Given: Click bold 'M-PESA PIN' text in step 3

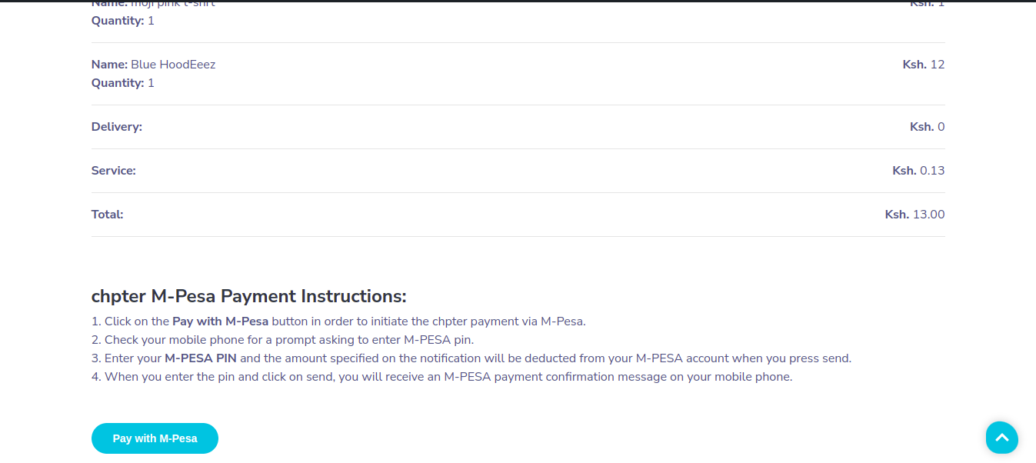Looking at the screenshot, I should pos(201,358).
